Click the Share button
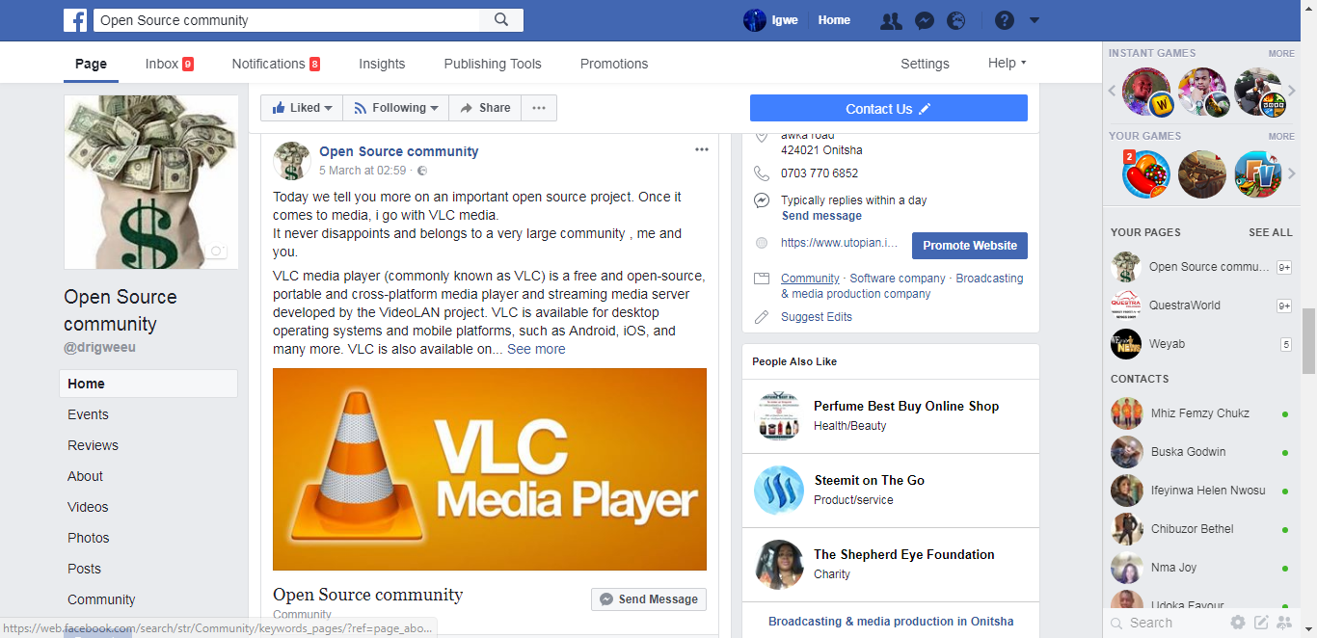Screen dimensions: 1317x638 (485, 108)
